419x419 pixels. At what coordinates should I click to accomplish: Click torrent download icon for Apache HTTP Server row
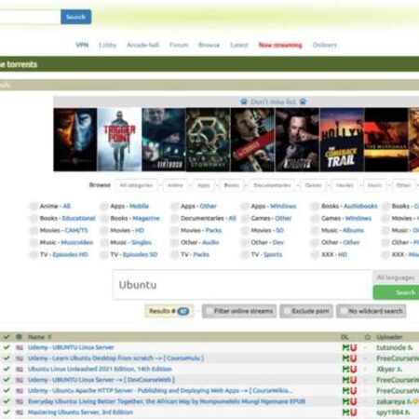353,391
